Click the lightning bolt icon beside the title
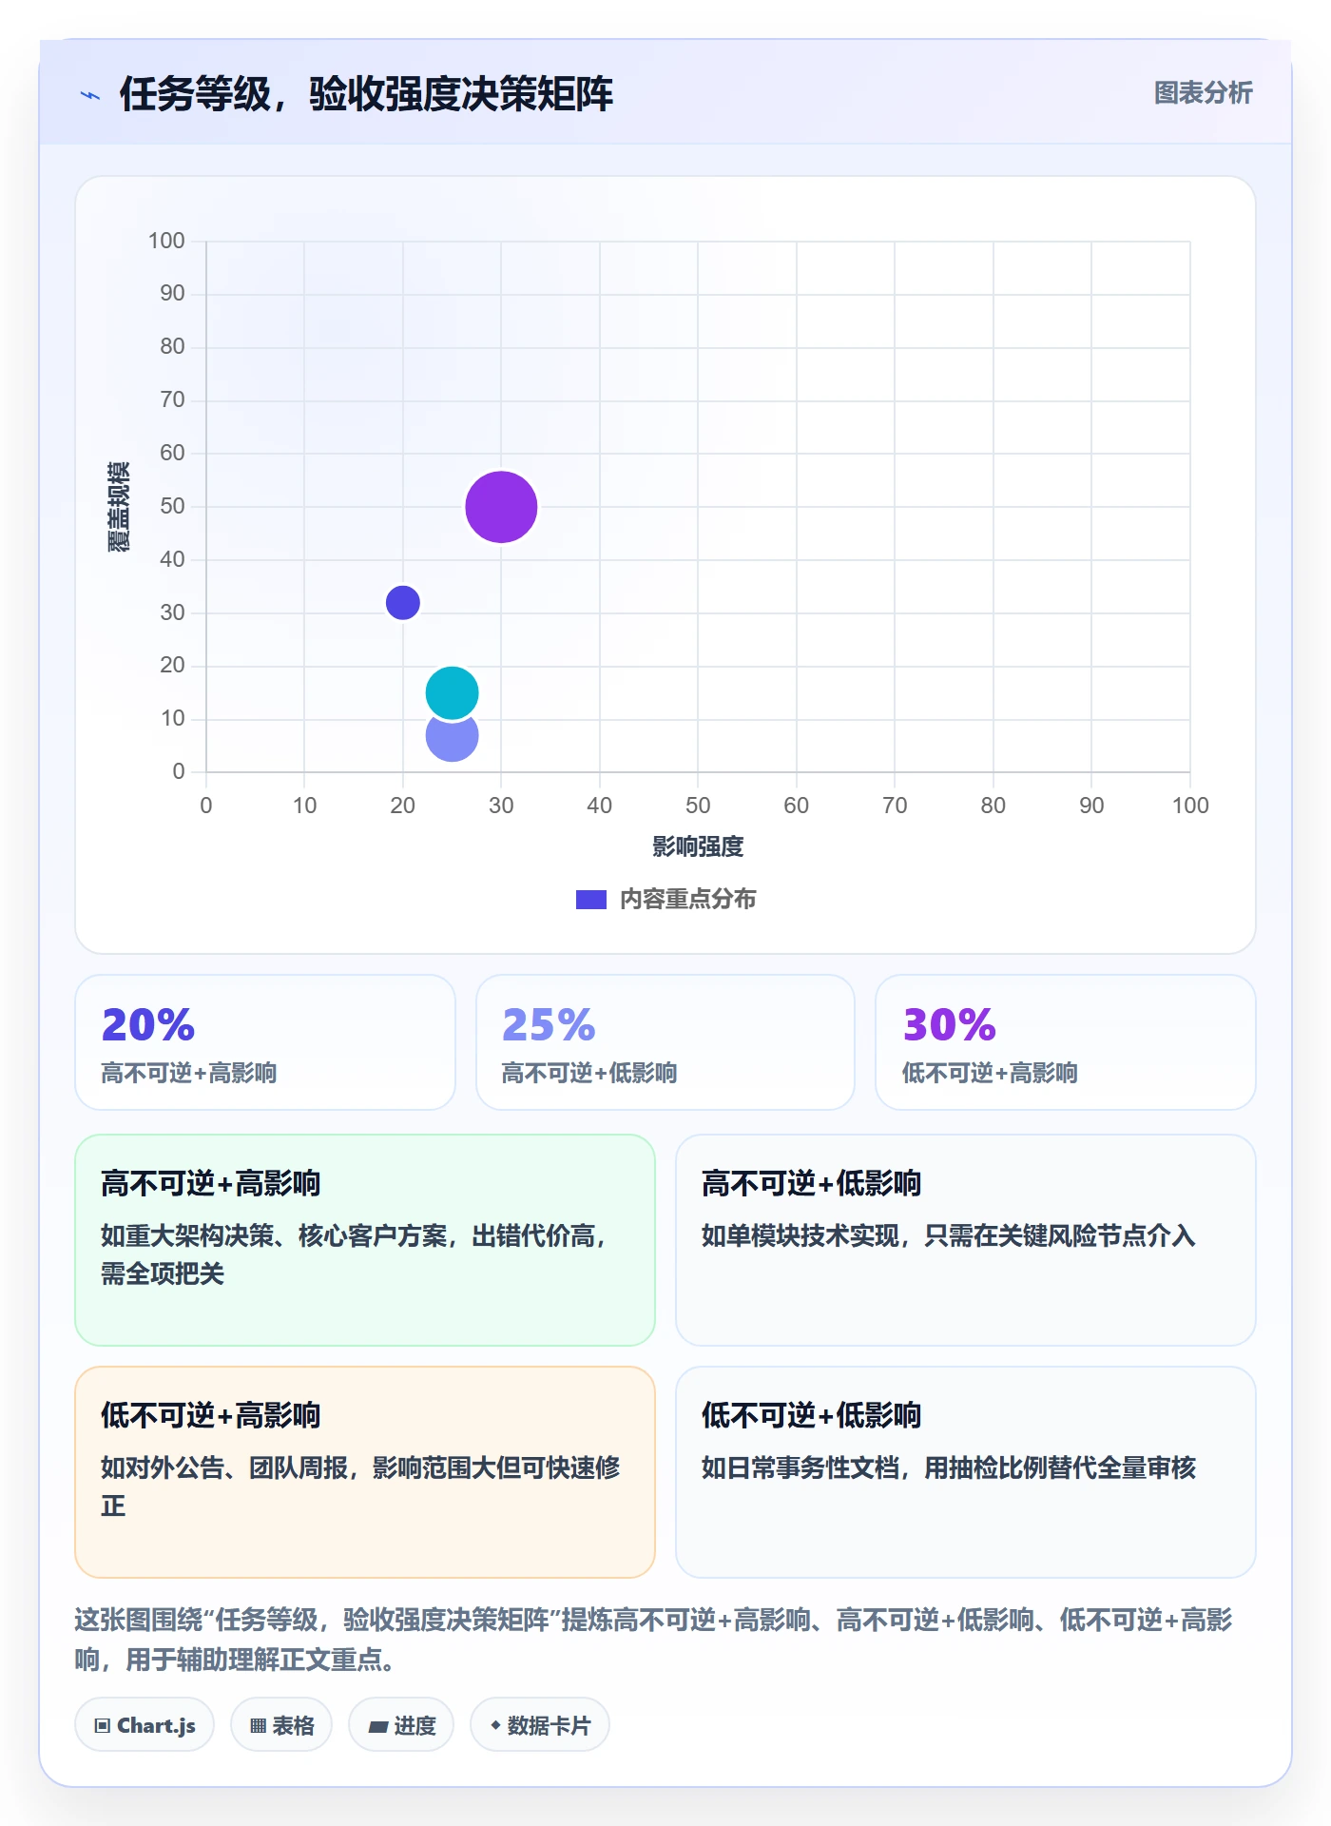1331x1826 pixels. pyautogui.click(x=90, y=95)
